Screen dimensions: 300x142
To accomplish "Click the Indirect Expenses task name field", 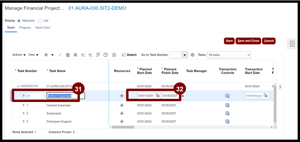I will (x=66, y=96).
